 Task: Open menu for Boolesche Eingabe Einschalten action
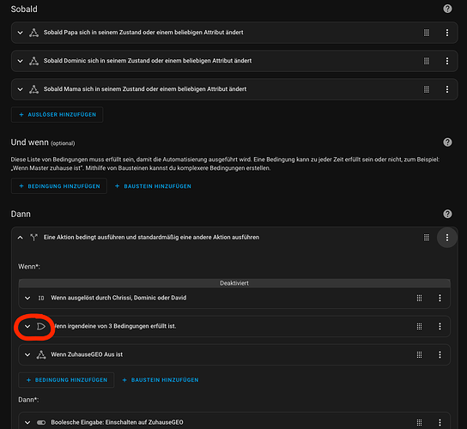[440, 422]
